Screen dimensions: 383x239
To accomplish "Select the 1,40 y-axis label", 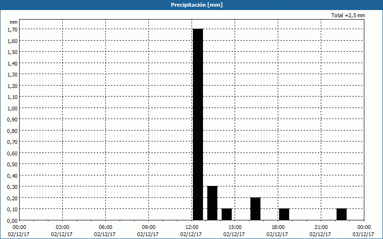I will point(12,64).
